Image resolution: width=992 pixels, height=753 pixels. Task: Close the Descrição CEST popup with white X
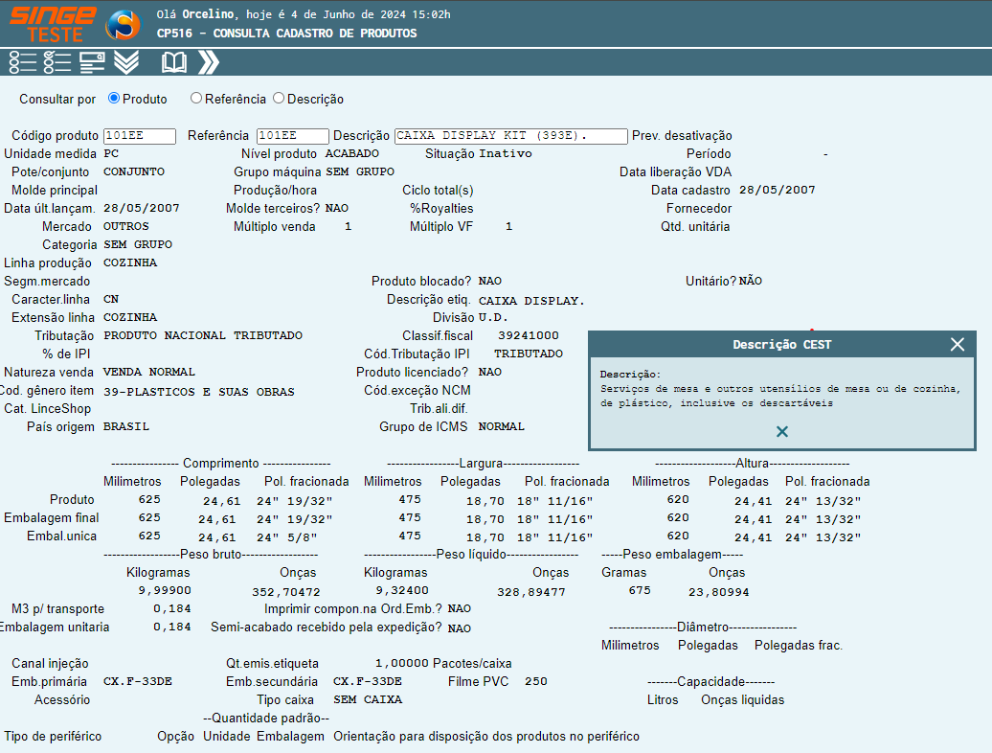[x=957, y=345]
